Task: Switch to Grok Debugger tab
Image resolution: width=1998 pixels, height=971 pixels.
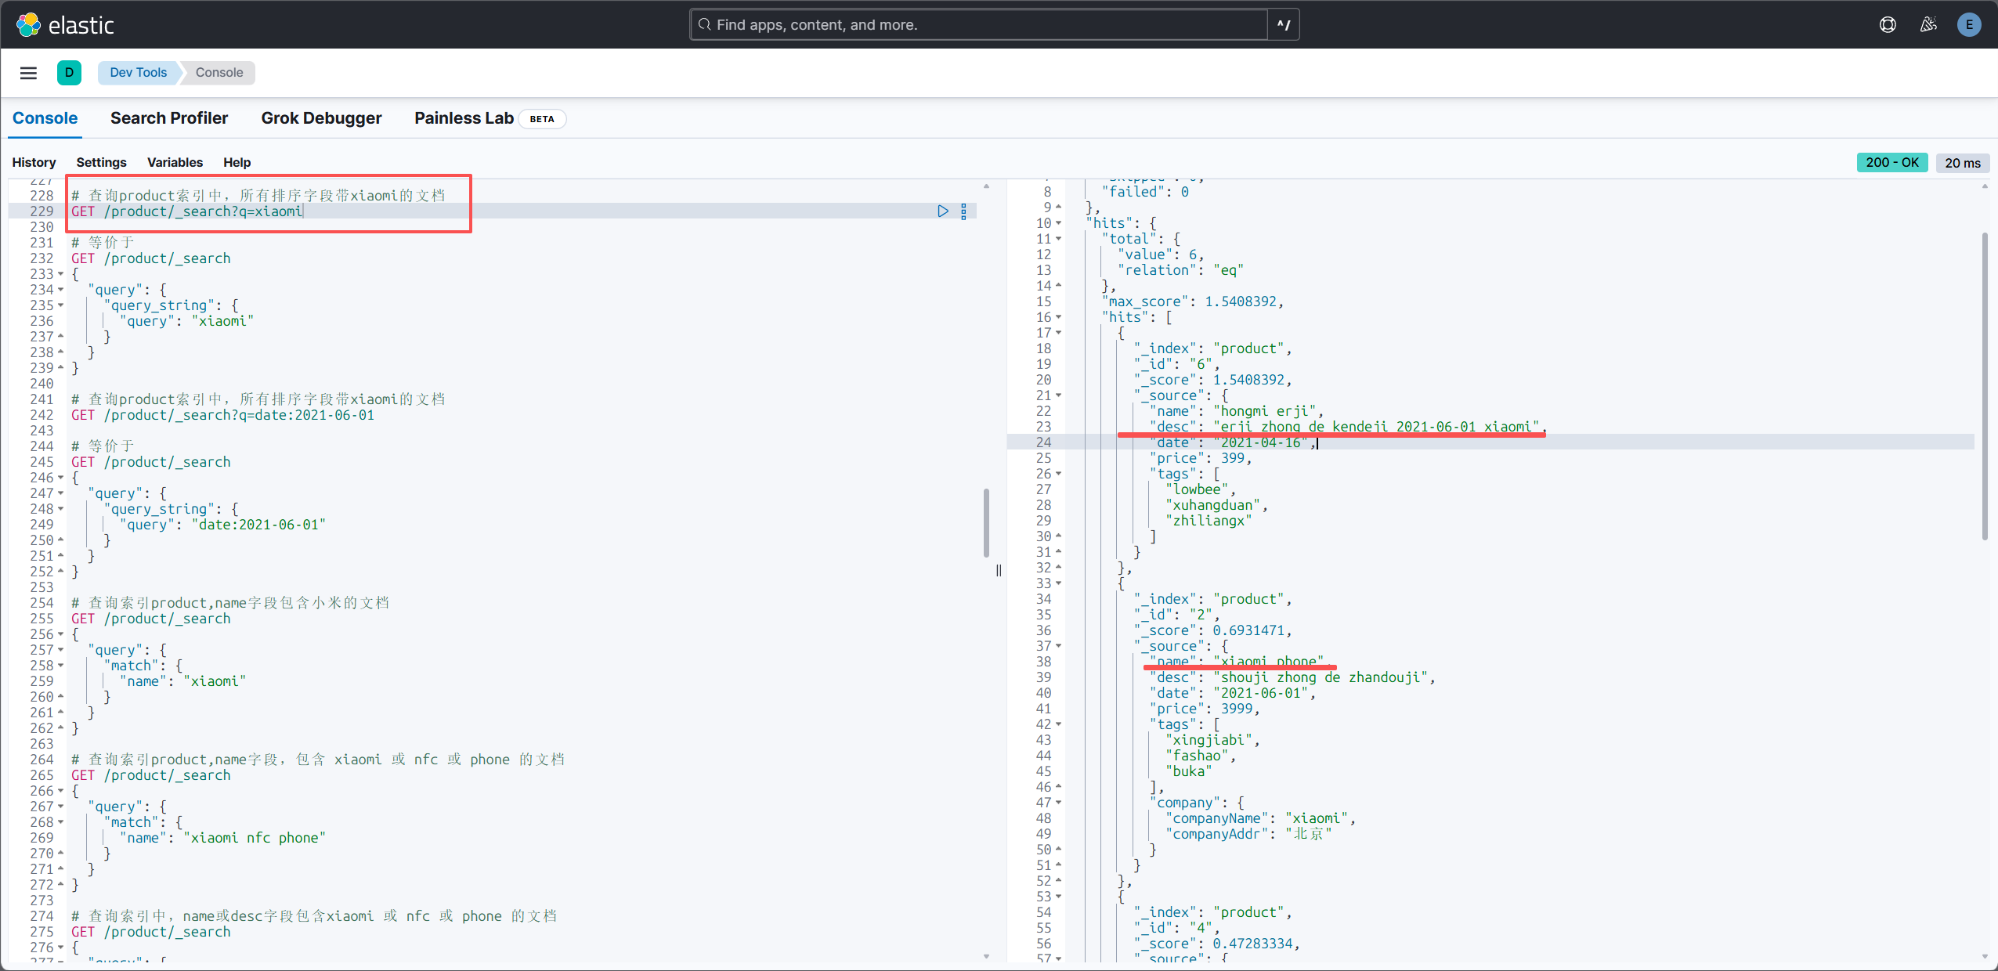Action: (321, 118)
